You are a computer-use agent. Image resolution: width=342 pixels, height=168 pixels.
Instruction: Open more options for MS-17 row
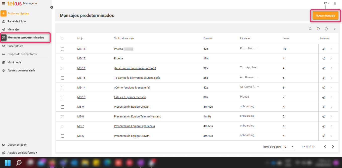(x=332, y=59)
